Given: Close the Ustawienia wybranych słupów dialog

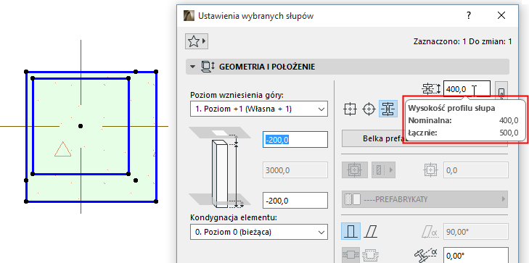Looking at the screenshot, I should click(x=501, y=15).
